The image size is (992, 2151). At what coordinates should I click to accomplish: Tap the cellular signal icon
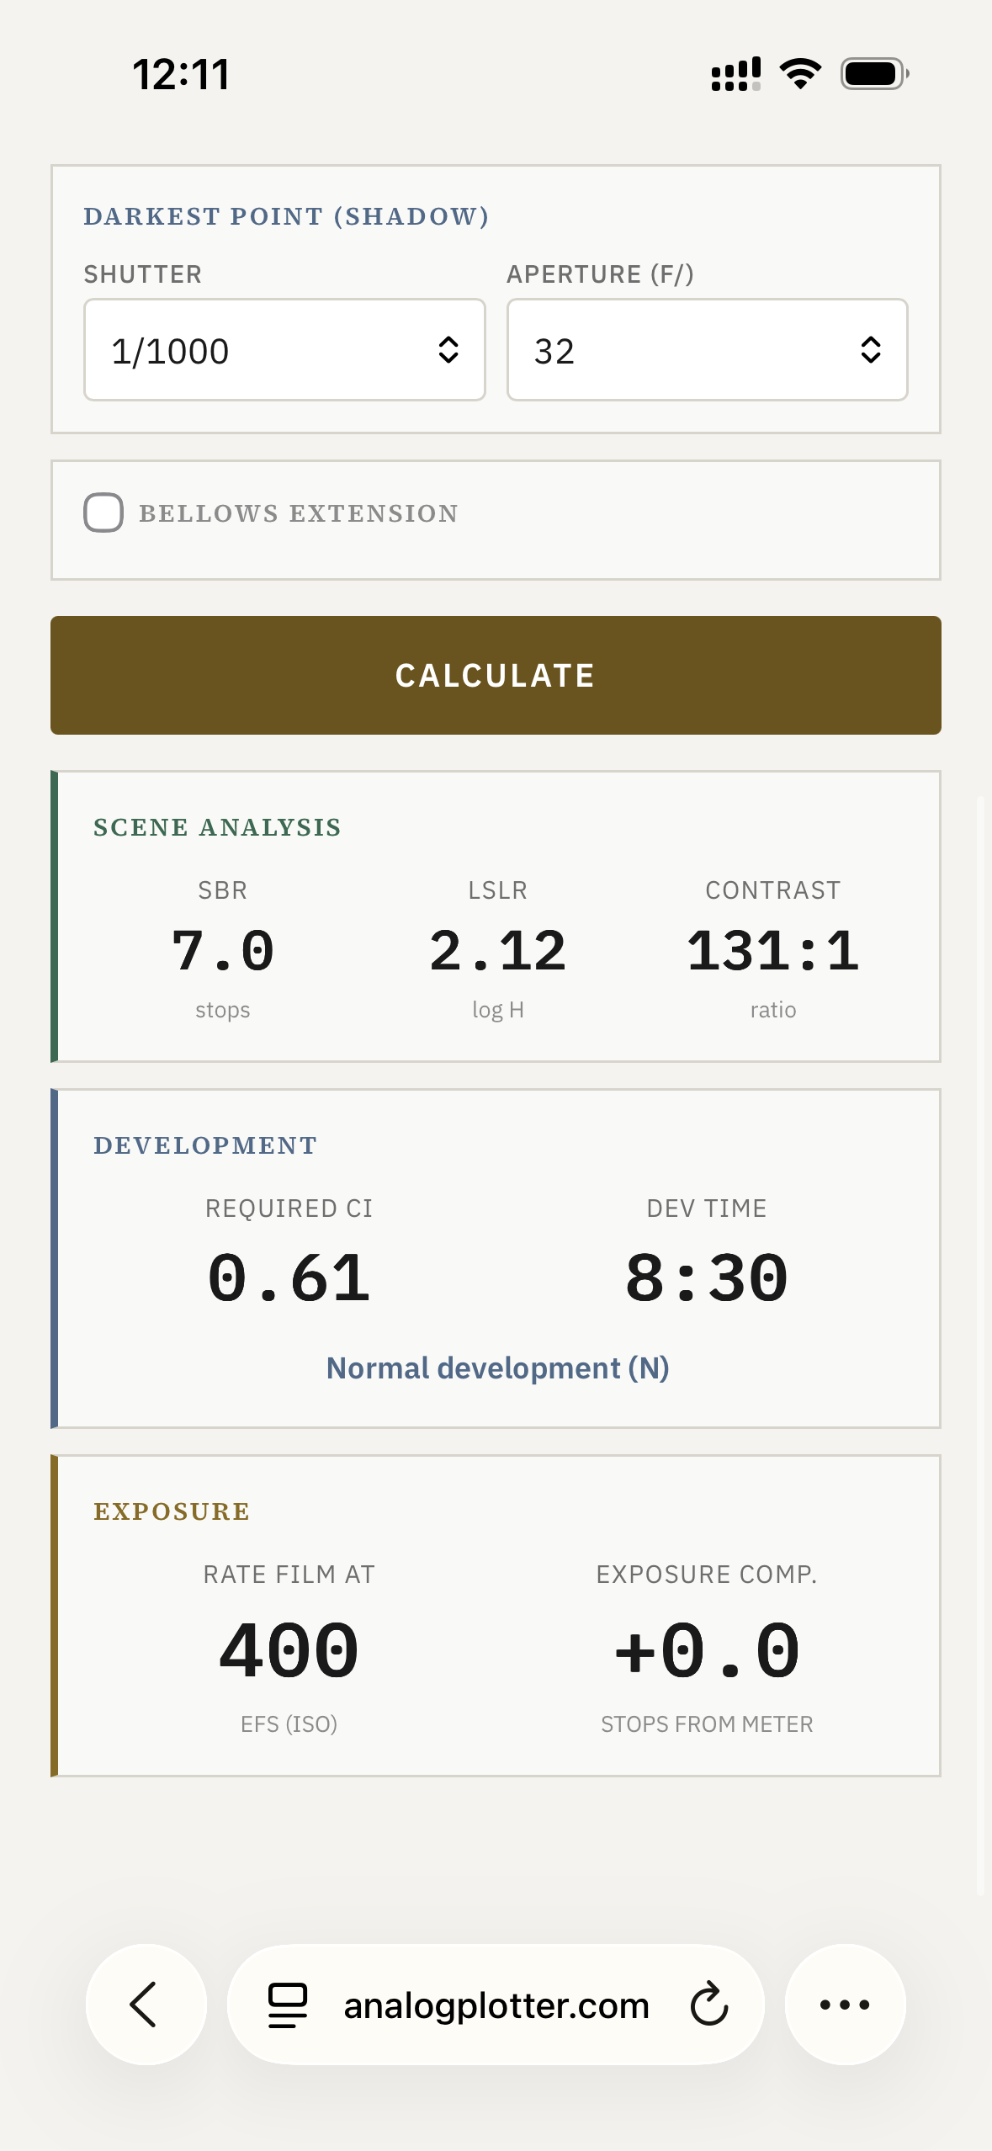click(x=736, y=74)
